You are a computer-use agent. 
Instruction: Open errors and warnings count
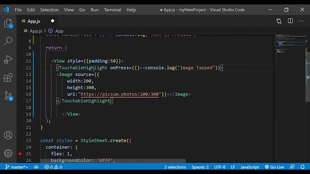click(x=53, y=167)
